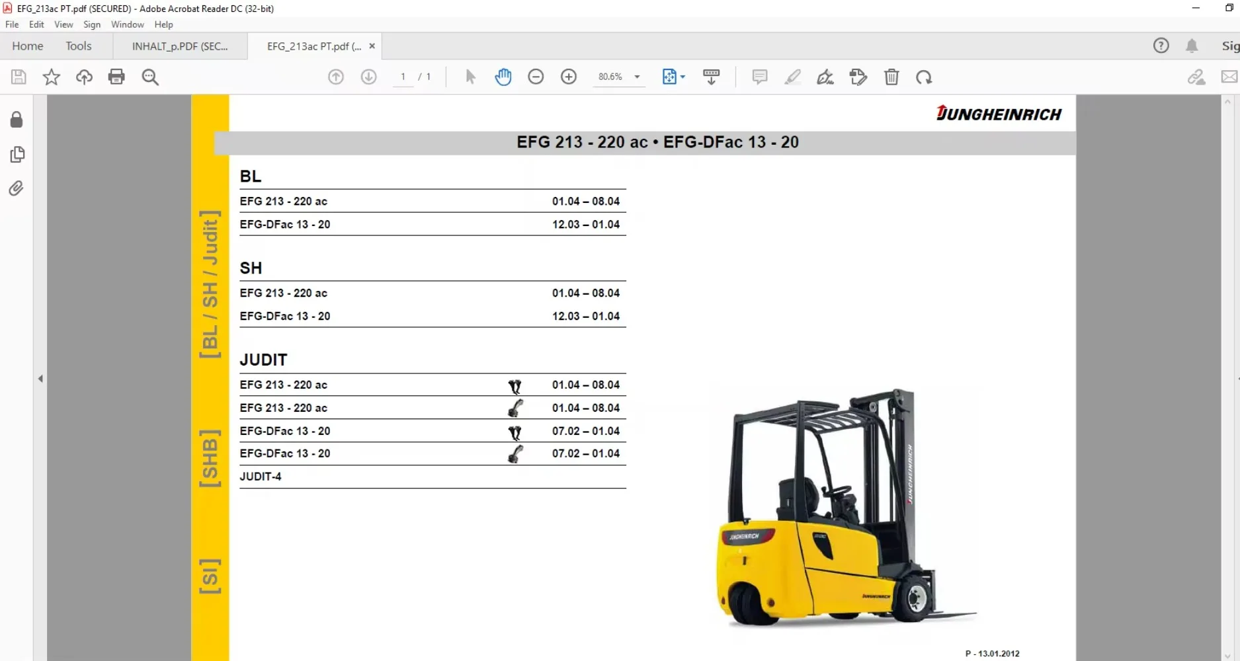Select the highlight text tool

point(792,77)
